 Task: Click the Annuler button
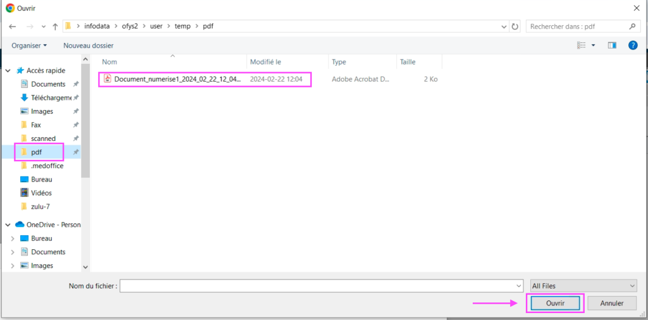[x=612, y=303]
